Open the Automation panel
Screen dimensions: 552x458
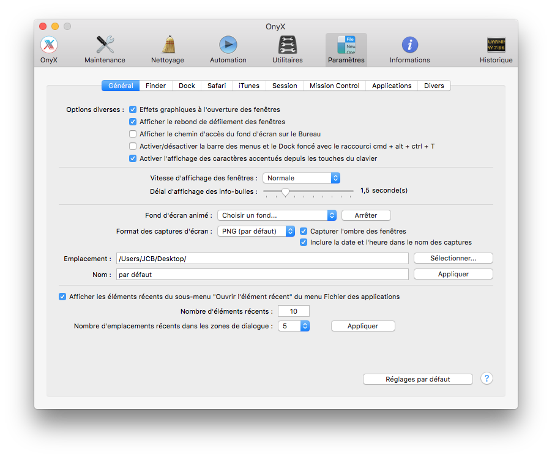[x=228, y=49]
